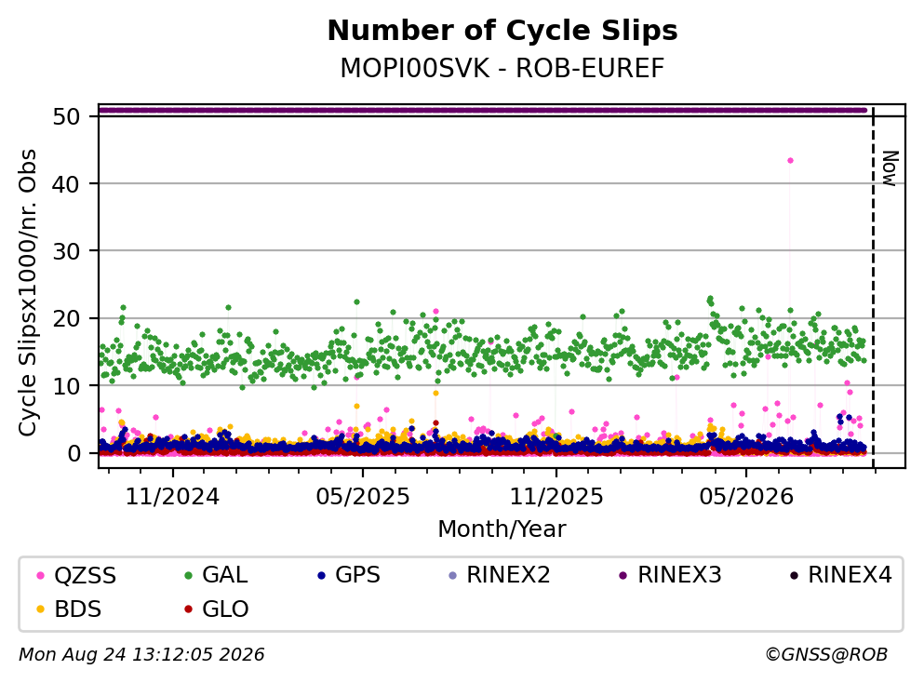Click the BDS orange legend marker
This screenshot has height=683, width=924.
(40, 609)
